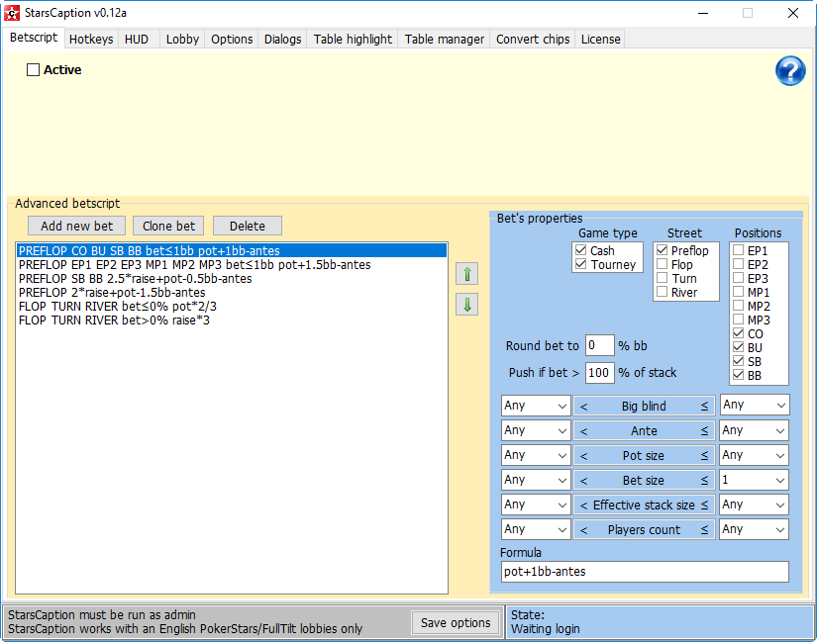Uncheck the Tourney game type
817x642 pixels.
click(581, 264)
